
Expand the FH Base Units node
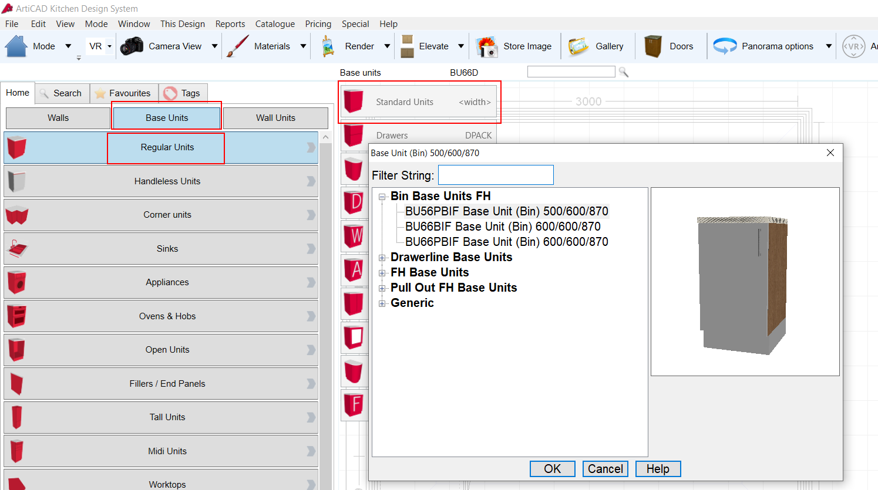pos(382,273)
